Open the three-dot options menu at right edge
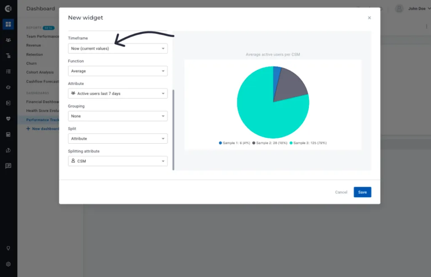 [x=426, y=26]
